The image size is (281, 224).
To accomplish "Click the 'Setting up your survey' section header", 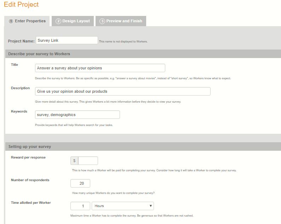I will (x=30, y=147).
